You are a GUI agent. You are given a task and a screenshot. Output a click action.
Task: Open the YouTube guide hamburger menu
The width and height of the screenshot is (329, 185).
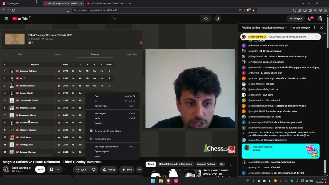coord(6,18)
